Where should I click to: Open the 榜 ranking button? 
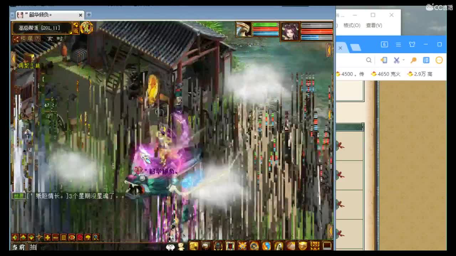[23, 38]
